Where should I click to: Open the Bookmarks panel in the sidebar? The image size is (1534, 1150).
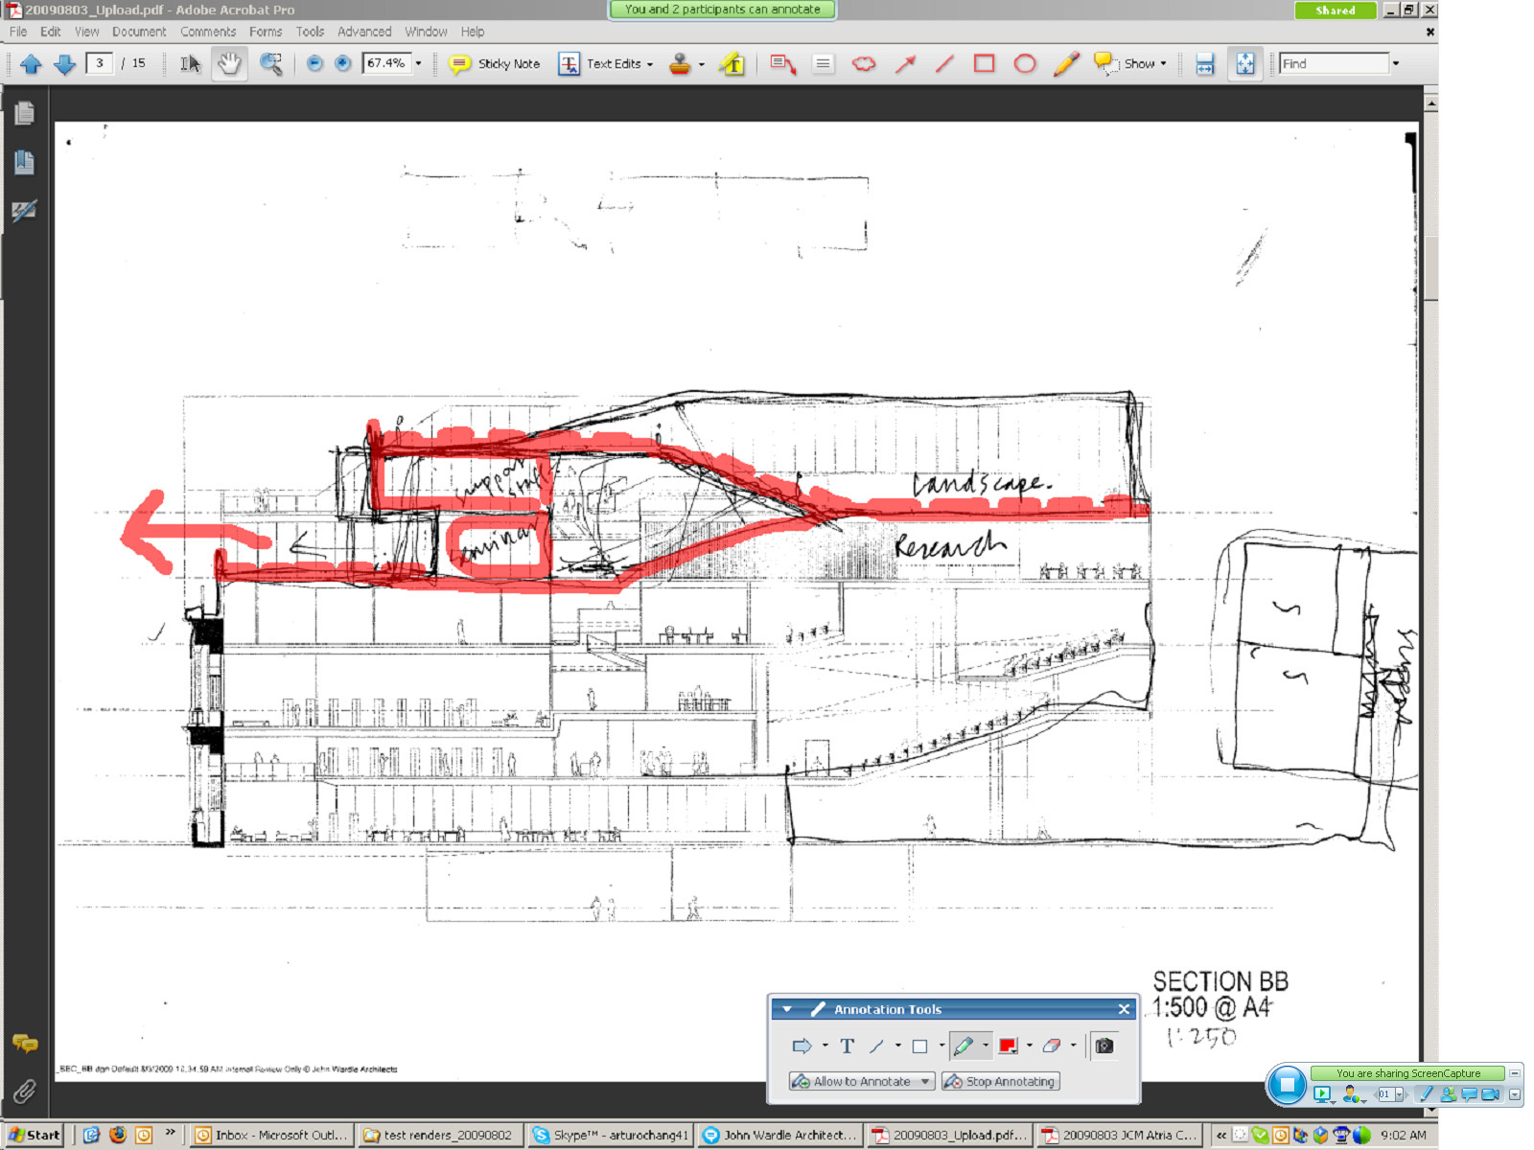pyautogui.click(x=25, y=162)
